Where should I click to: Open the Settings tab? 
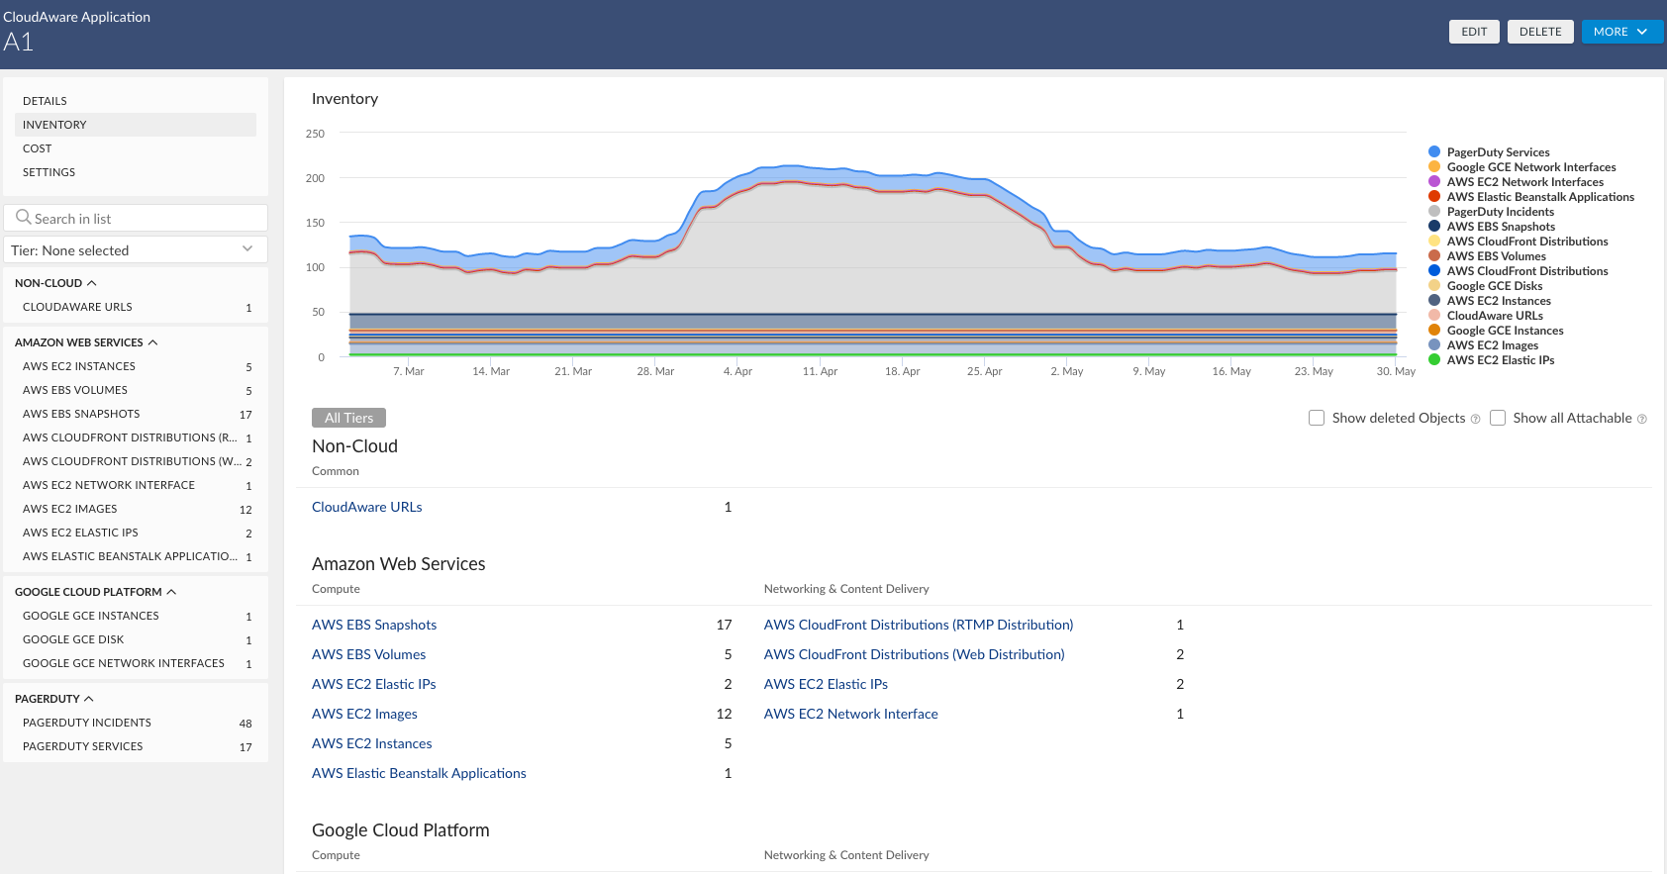49,172
